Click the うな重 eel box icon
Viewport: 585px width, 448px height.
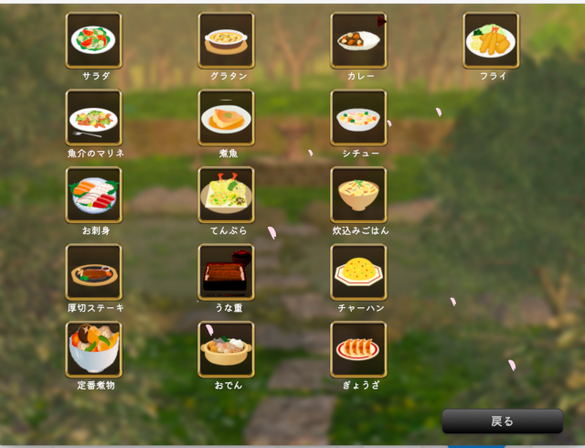(x=226, y=272)
